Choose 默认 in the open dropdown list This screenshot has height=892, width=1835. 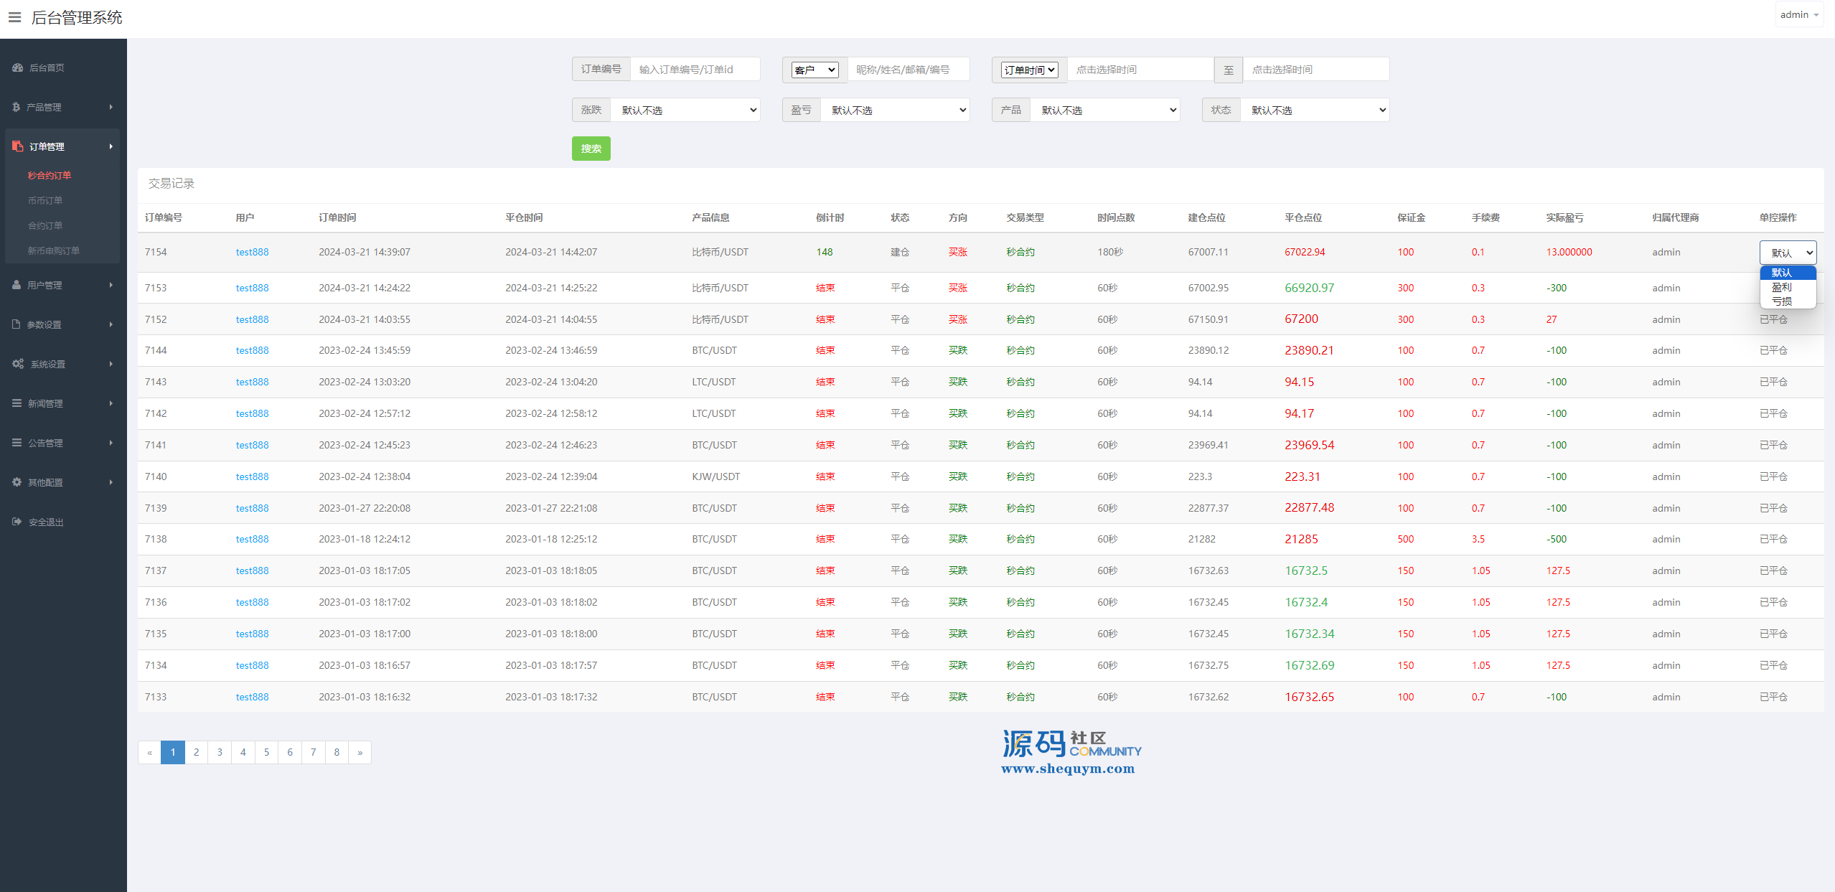click(x=1788, y=273)
